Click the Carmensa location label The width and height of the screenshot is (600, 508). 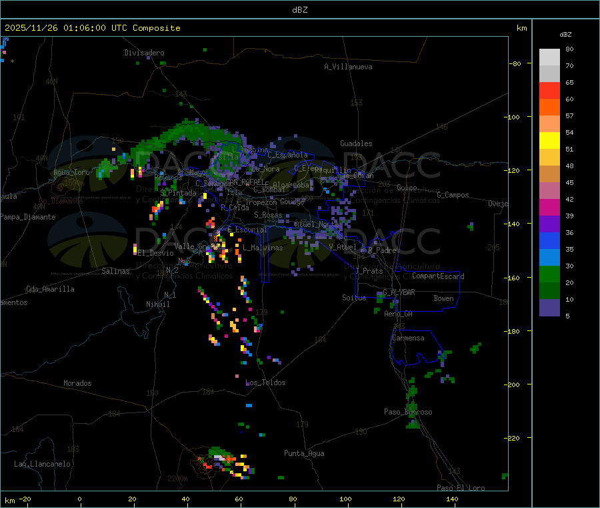[x=408, y=338]
